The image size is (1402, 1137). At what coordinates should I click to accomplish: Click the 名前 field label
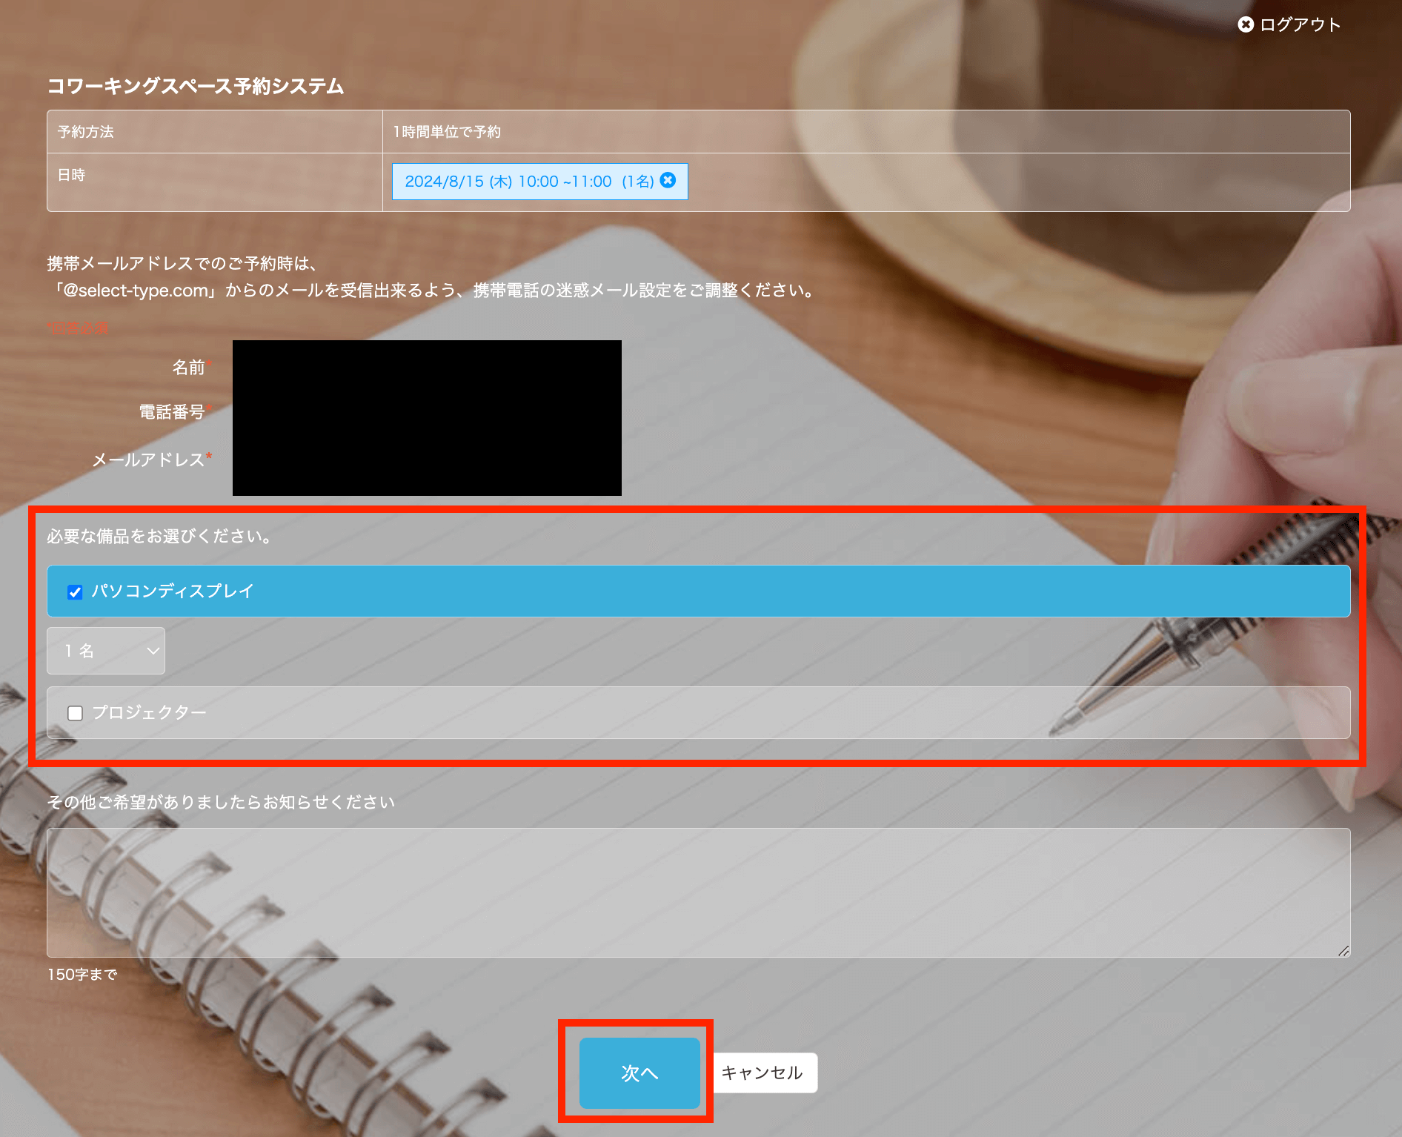pos(188,368)
